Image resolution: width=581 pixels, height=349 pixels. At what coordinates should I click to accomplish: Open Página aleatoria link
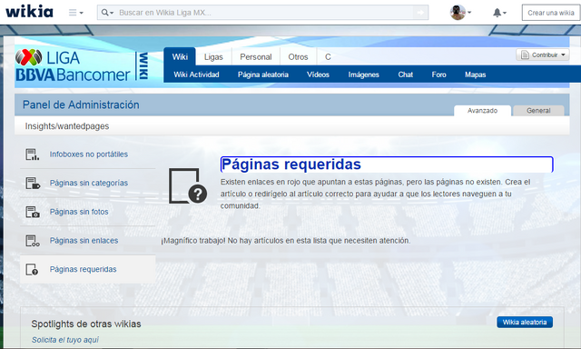click(x=263, y=75)
